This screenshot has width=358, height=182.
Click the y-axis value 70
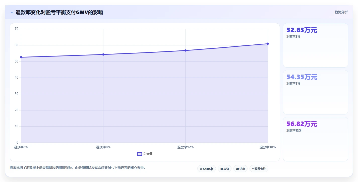click(x=17, y=29)
